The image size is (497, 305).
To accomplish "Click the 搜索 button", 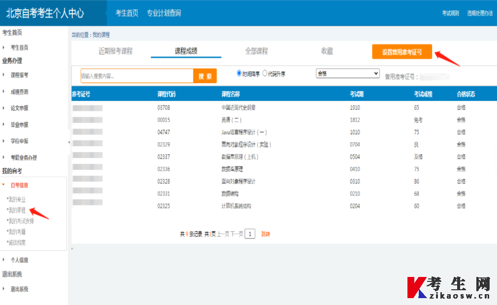I will (205, 76).
